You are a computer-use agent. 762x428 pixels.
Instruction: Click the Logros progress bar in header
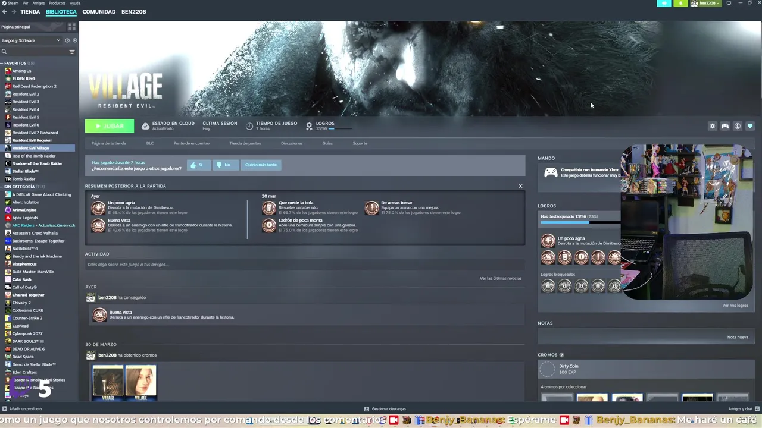pyautogui.click(x=340, y=128)
